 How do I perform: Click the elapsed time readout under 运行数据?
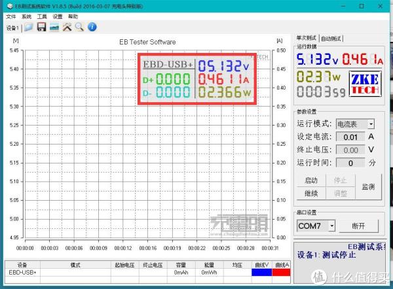[x=321, y=92]
